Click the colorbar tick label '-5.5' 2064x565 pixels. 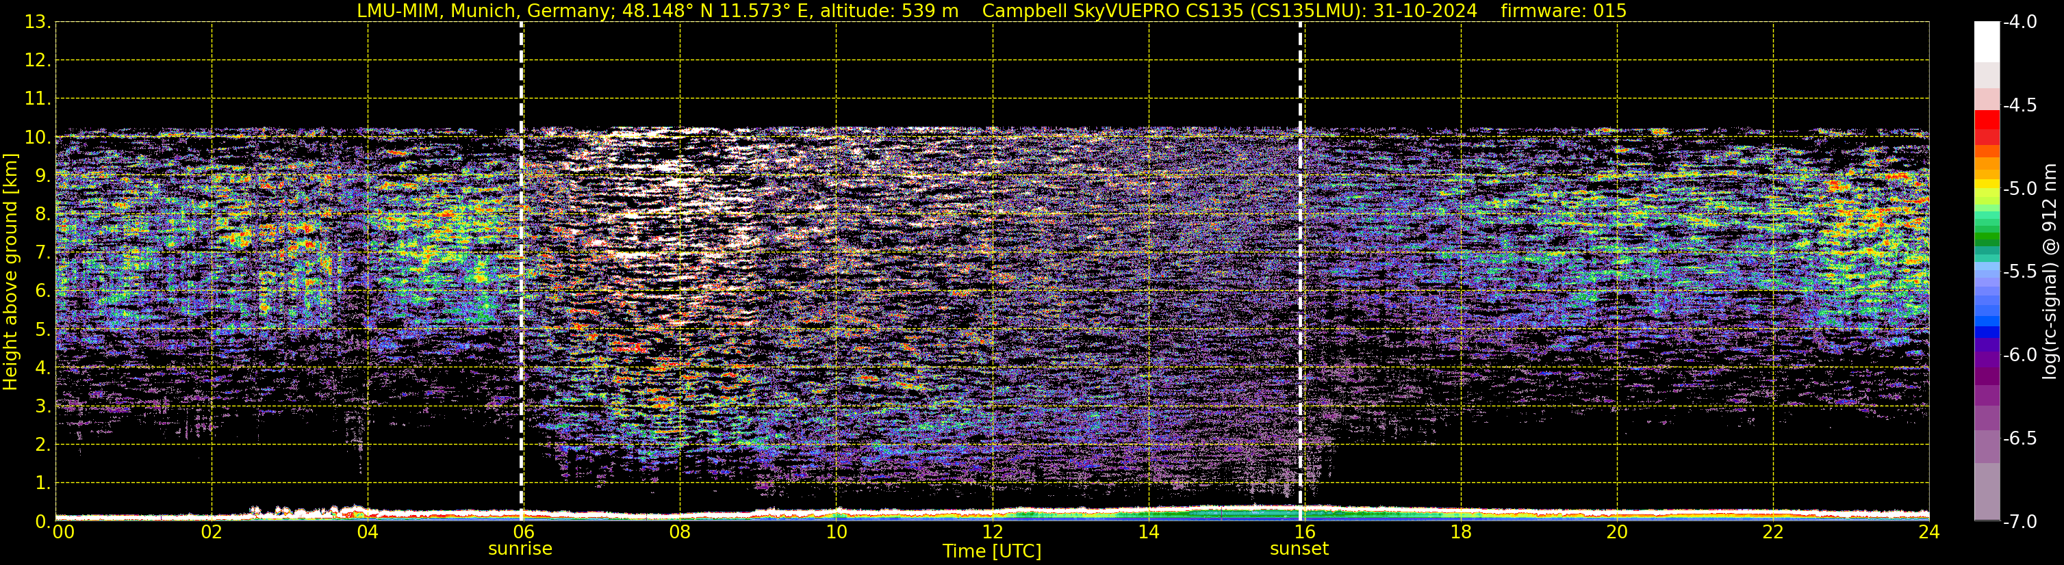[2020, 272]
